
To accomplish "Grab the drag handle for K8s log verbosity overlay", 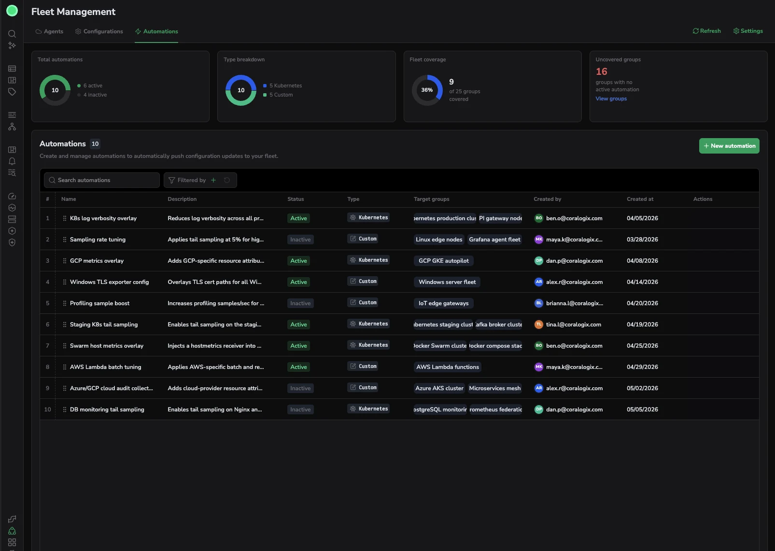I will 65,218.
